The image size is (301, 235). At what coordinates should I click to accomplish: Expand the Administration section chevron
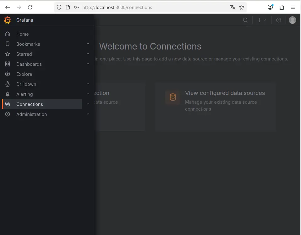point(88,114)
